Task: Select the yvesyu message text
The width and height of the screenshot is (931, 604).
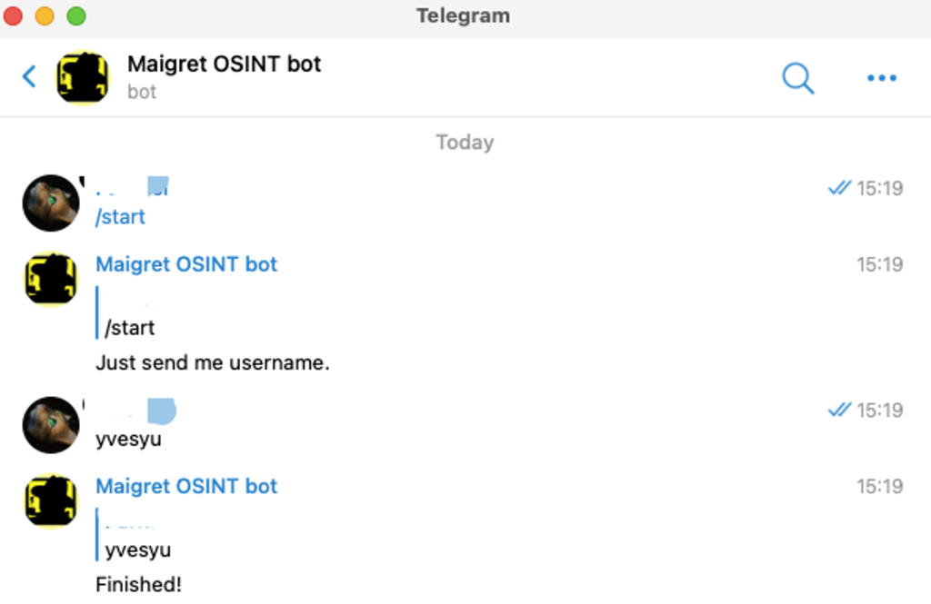Action: coord(128,440)
